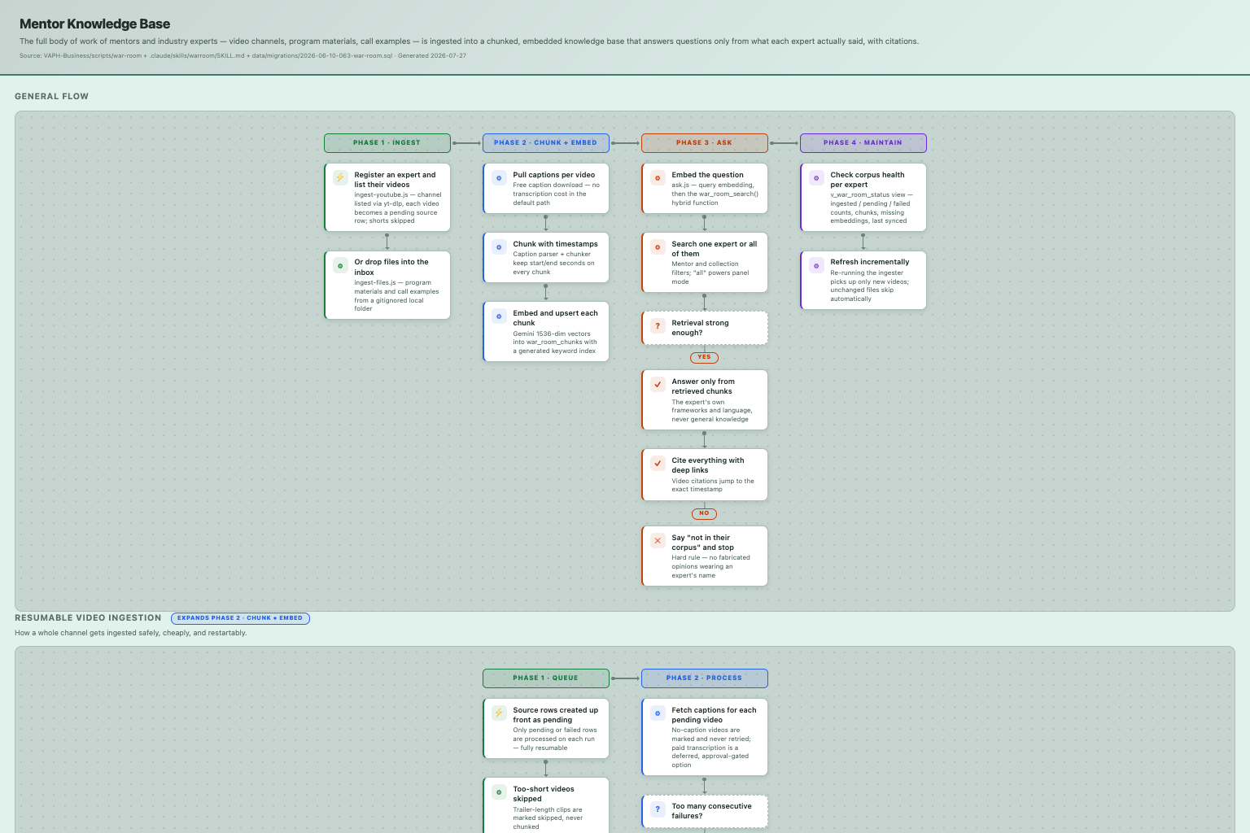Click the lightning icon on Source rows created card

coord(499,713)
